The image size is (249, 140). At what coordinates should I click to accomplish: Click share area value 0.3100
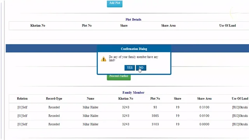pyautogui.click(x=204, y=107)
